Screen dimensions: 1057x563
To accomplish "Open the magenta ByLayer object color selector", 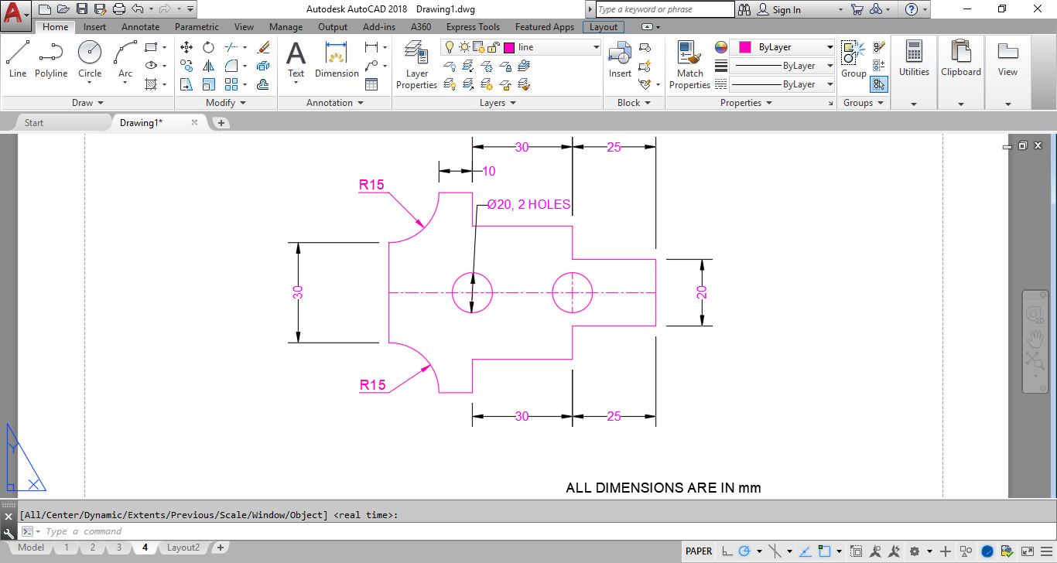I will (782, 47).
